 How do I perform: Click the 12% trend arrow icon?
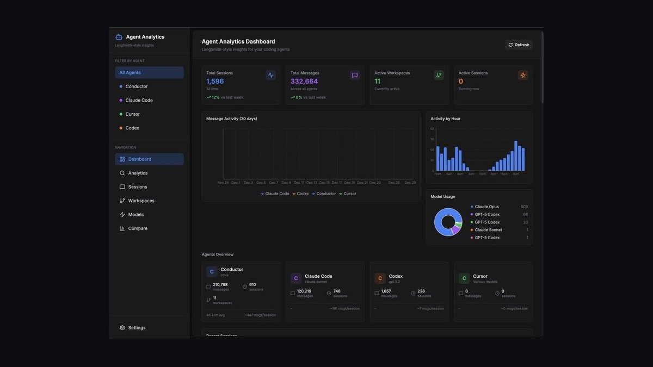click(x=208, y=97)
